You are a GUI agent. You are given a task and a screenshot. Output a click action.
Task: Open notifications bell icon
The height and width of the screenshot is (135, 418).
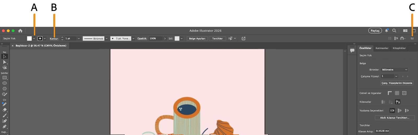pos(387,30)
